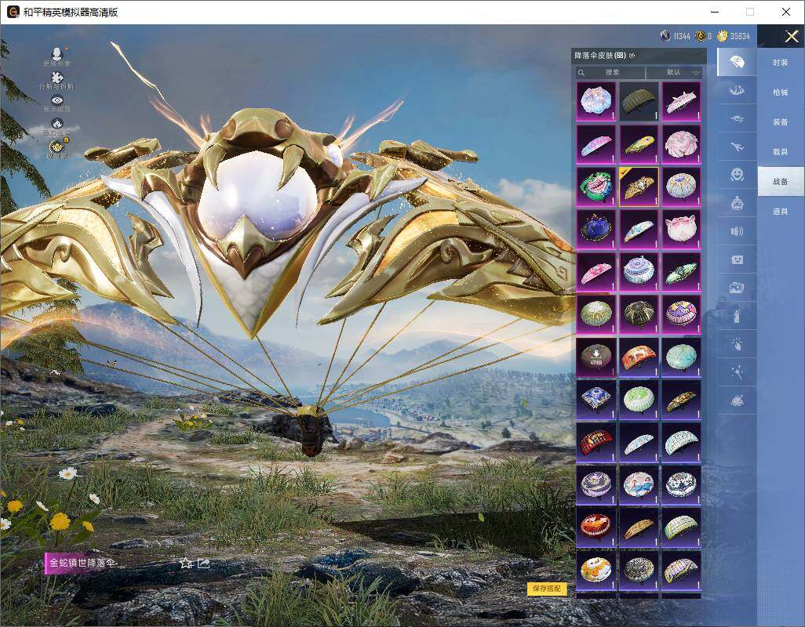Select the blue-white diamond kite parachute thumbnail

(596, 400)
